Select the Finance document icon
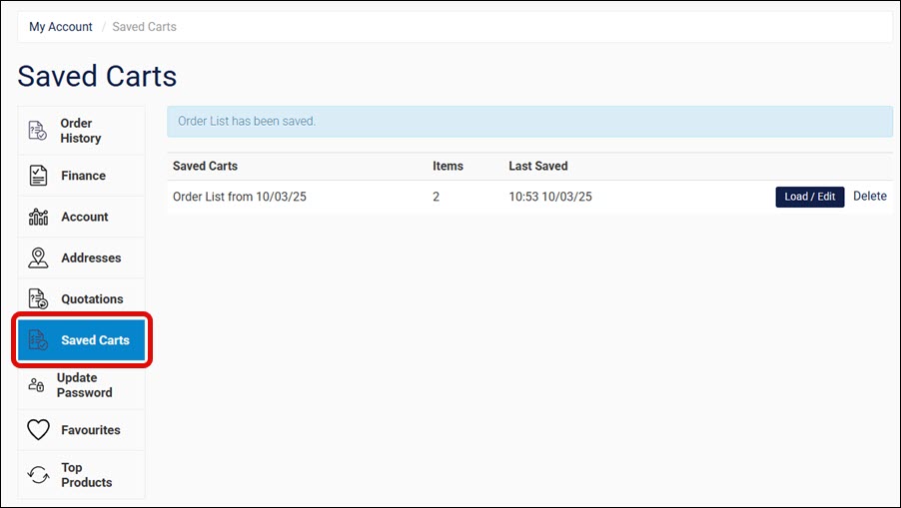Screen dimensions: 901x508 point(38,176)
